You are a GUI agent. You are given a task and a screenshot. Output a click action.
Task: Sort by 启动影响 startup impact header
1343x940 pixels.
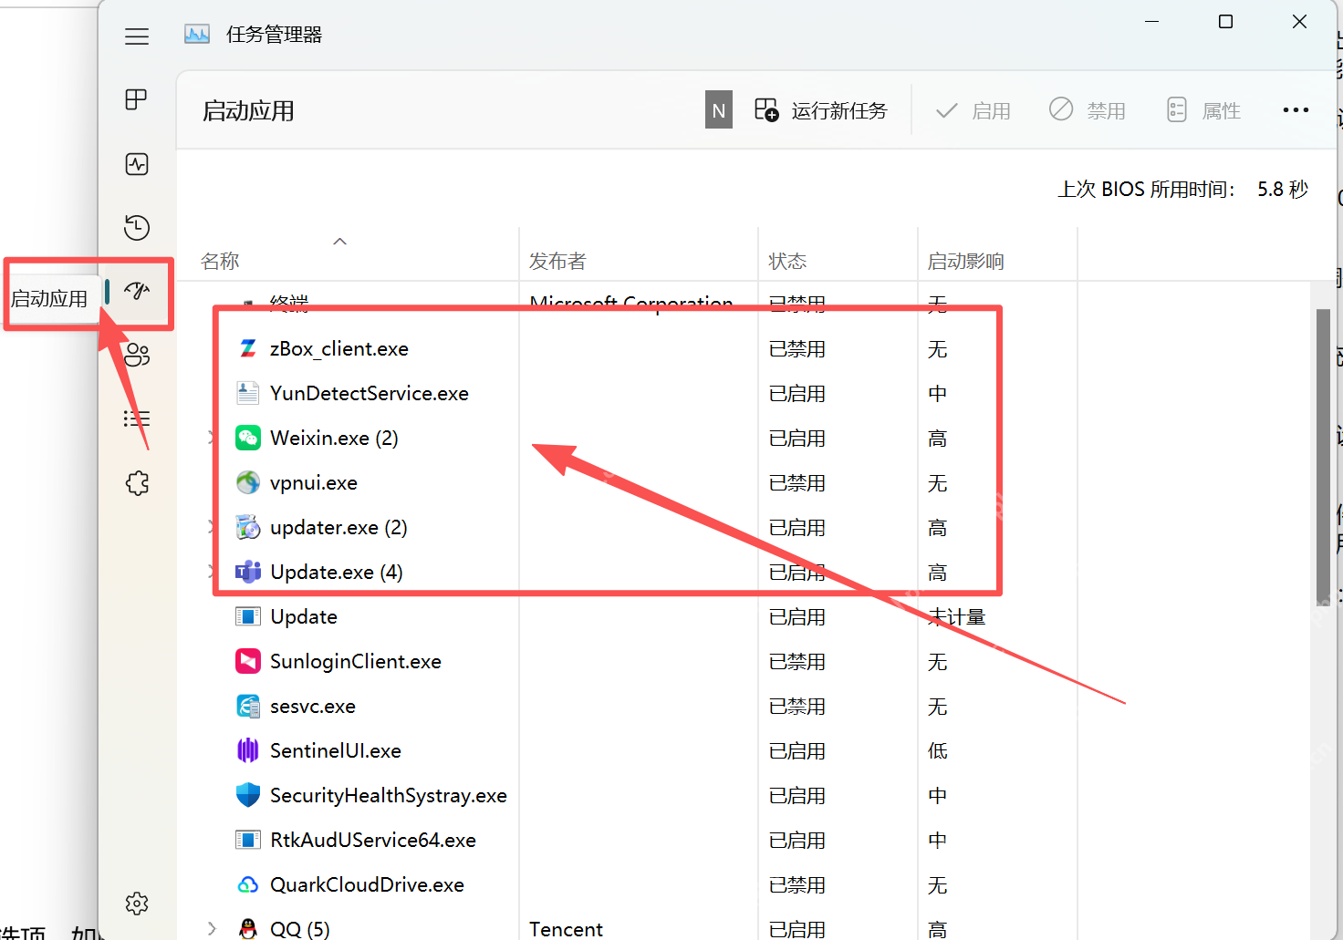point(965,262)
